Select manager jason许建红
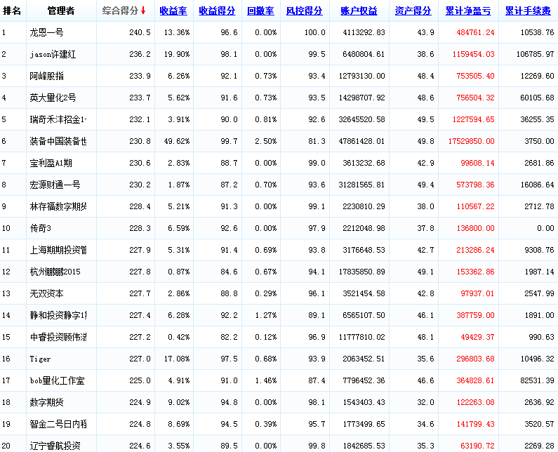 53,54
